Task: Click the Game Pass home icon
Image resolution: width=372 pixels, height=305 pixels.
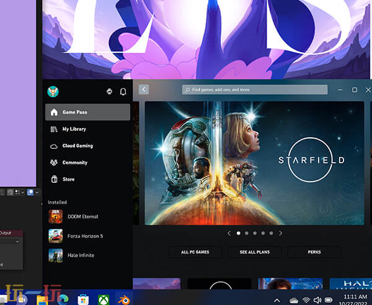Action: point(54,112)
